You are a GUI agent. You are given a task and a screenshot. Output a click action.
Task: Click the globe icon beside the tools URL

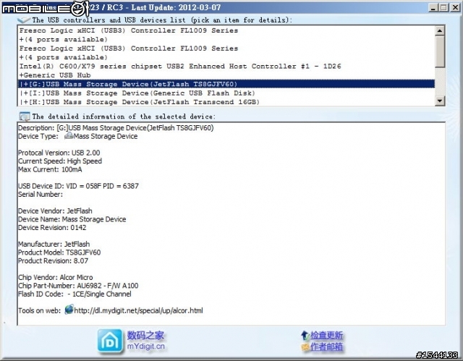[x=69, y=310]
